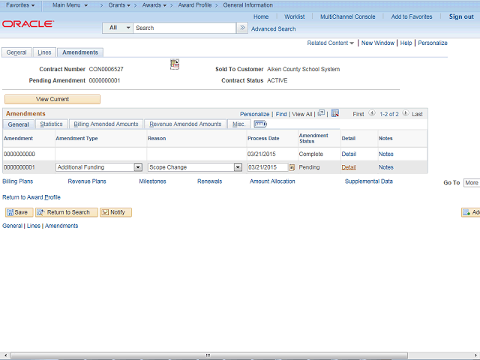Open the Amount Allocation link
This screenshot has width=480, height=360.
point(272,181)
